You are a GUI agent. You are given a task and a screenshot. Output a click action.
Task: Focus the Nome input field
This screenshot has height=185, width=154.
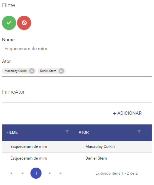point(77,49)
